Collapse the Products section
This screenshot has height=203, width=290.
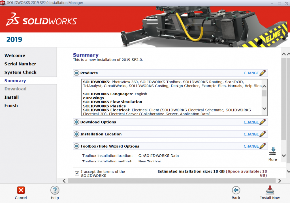click(x=76, y=73)
